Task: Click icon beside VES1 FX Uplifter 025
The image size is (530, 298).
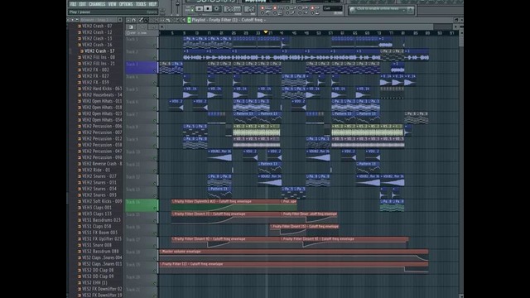Action: [79, 238]
